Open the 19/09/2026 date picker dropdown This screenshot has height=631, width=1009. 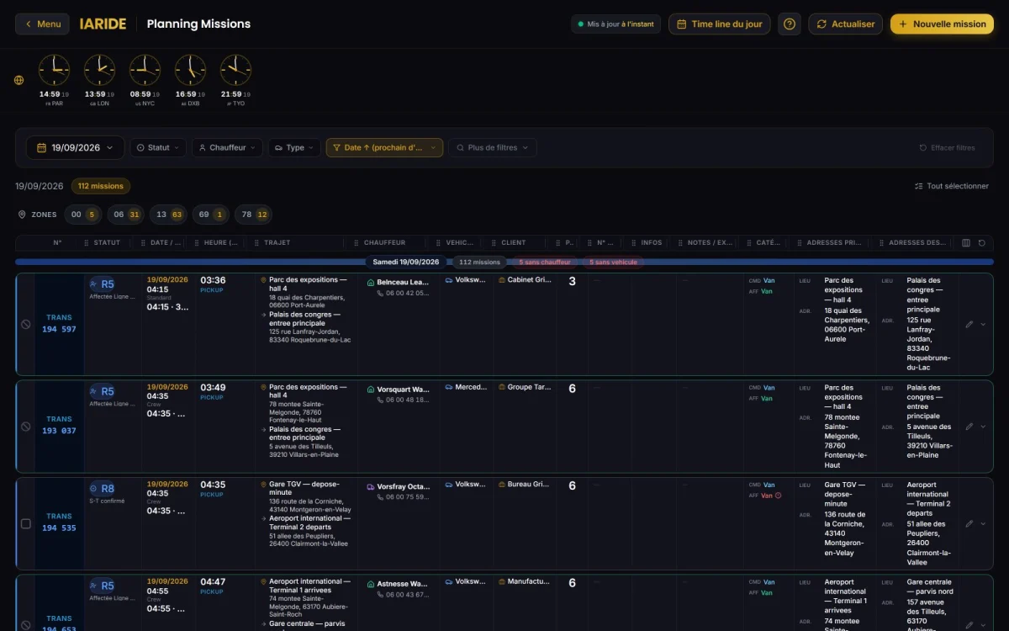point(76,148)
